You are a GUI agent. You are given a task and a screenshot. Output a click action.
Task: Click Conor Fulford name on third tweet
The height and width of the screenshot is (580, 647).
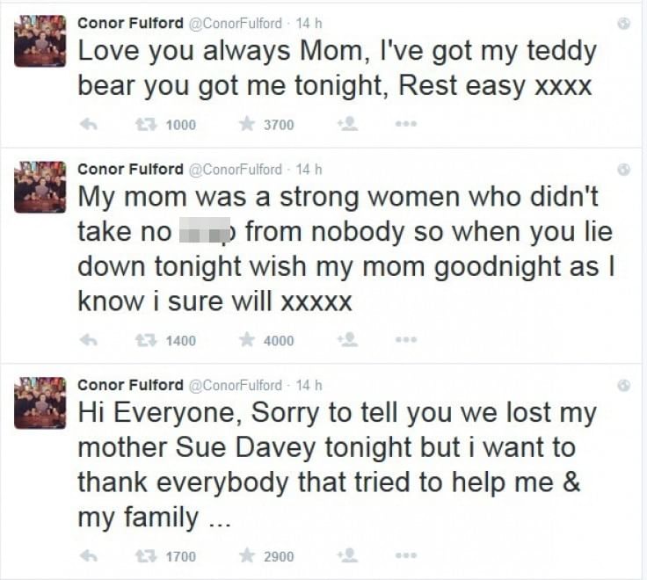click(x=130, y=385)
